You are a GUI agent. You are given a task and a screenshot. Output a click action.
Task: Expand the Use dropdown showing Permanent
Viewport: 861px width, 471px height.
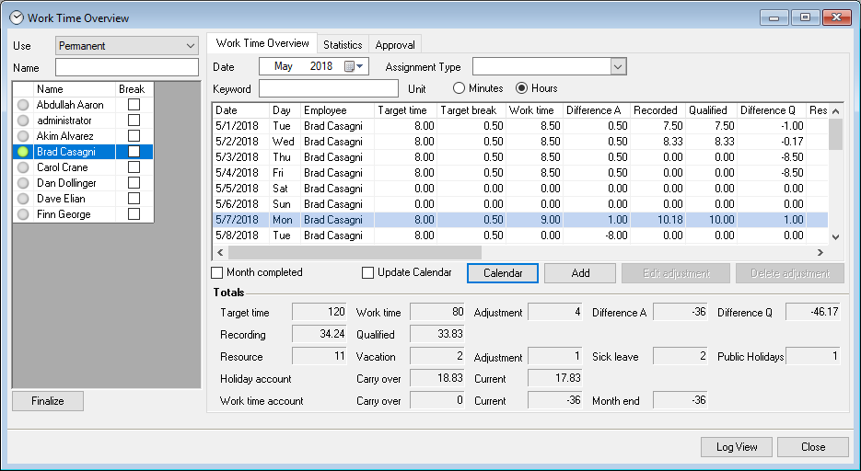pyautogui.click(x=191, y=46)
